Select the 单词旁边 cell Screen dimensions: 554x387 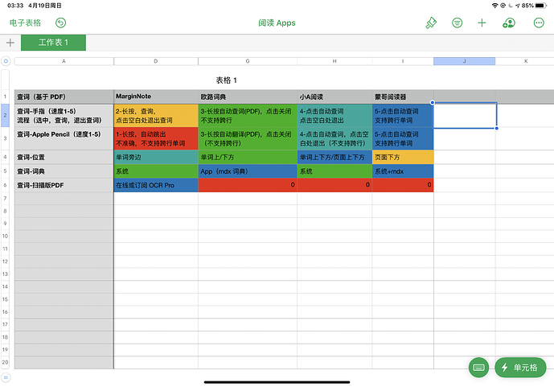(156, 157)
